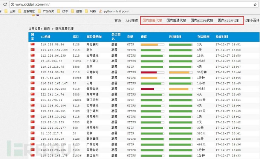Click the orange connection-time bar for 112.114.92.103

[180, 89]
